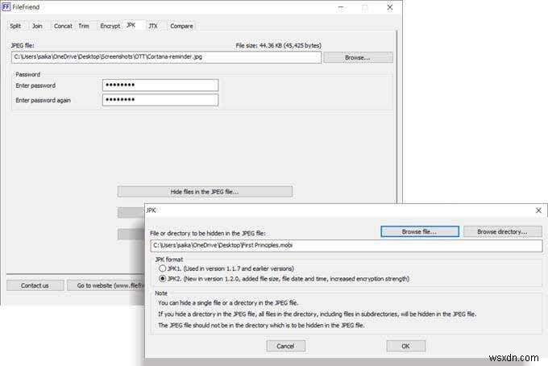
Task: Select the JPK1 format radio button
Action: click(162, 268)
